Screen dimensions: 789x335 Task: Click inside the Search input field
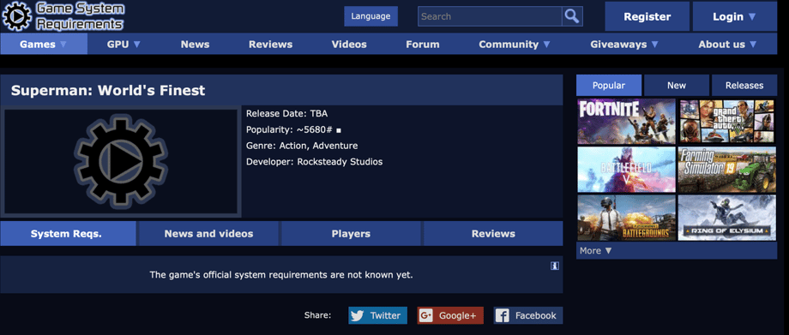tap(490, 16)
